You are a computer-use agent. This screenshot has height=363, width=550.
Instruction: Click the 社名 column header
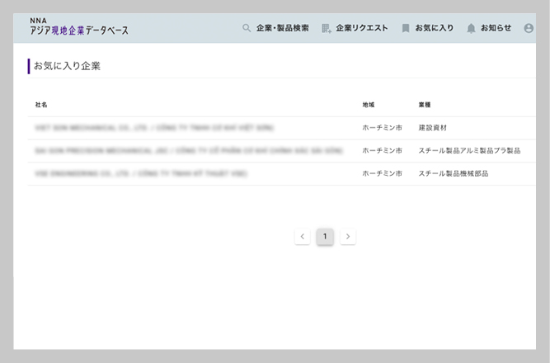click(41, 105)
